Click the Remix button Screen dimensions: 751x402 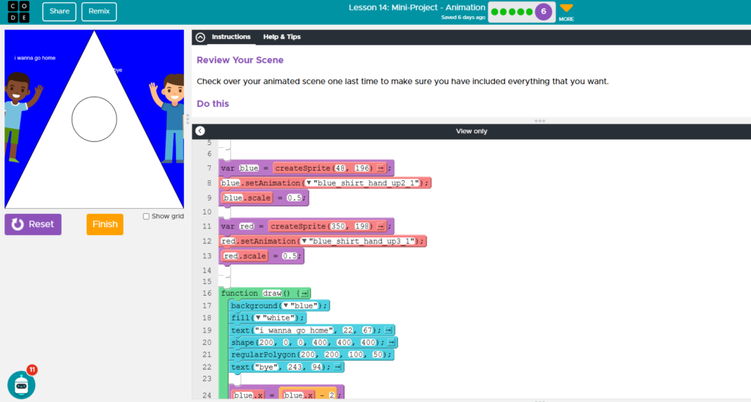point(98,12)
